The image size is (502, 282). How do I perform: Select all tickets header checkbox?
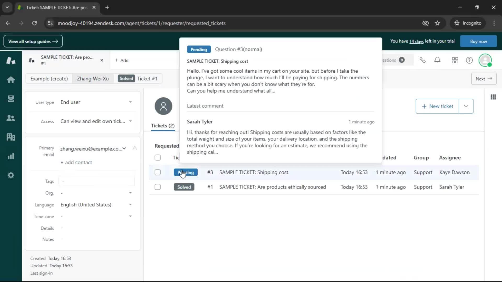157,157
